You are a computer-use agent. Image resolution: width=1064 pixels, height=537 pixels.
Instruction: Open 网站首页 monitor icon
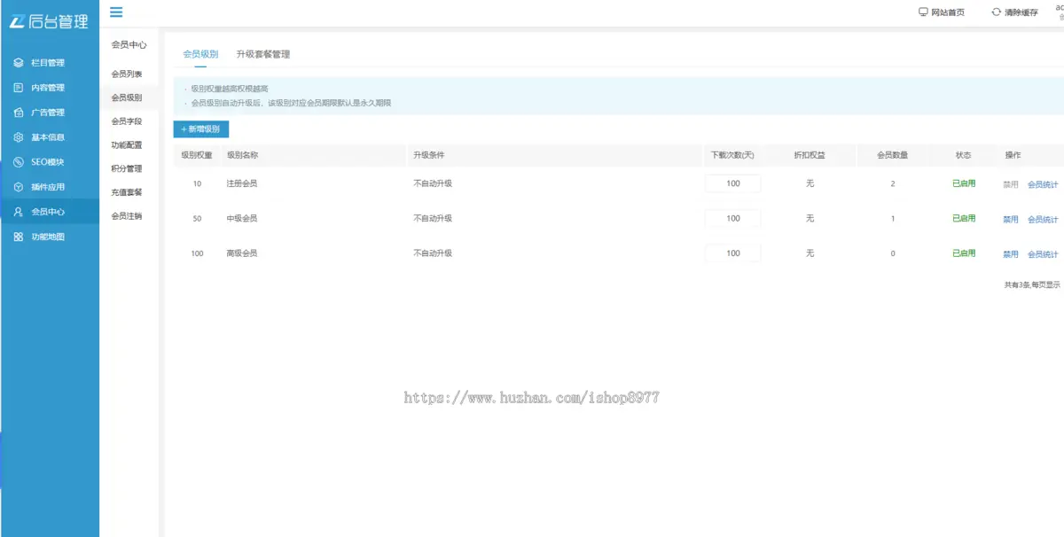click(x=923, y=12)
